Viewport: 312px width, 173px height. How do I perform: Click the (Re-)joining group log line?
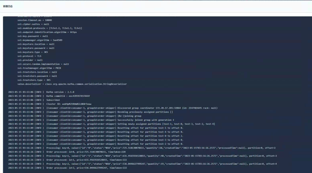(75, 116)
